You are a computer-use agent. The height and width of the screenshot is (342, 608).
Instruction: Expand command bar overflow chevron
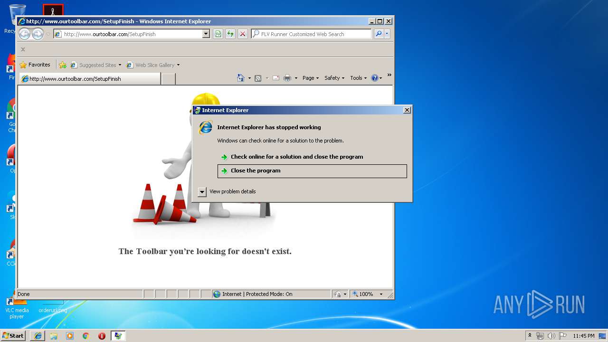389,75
